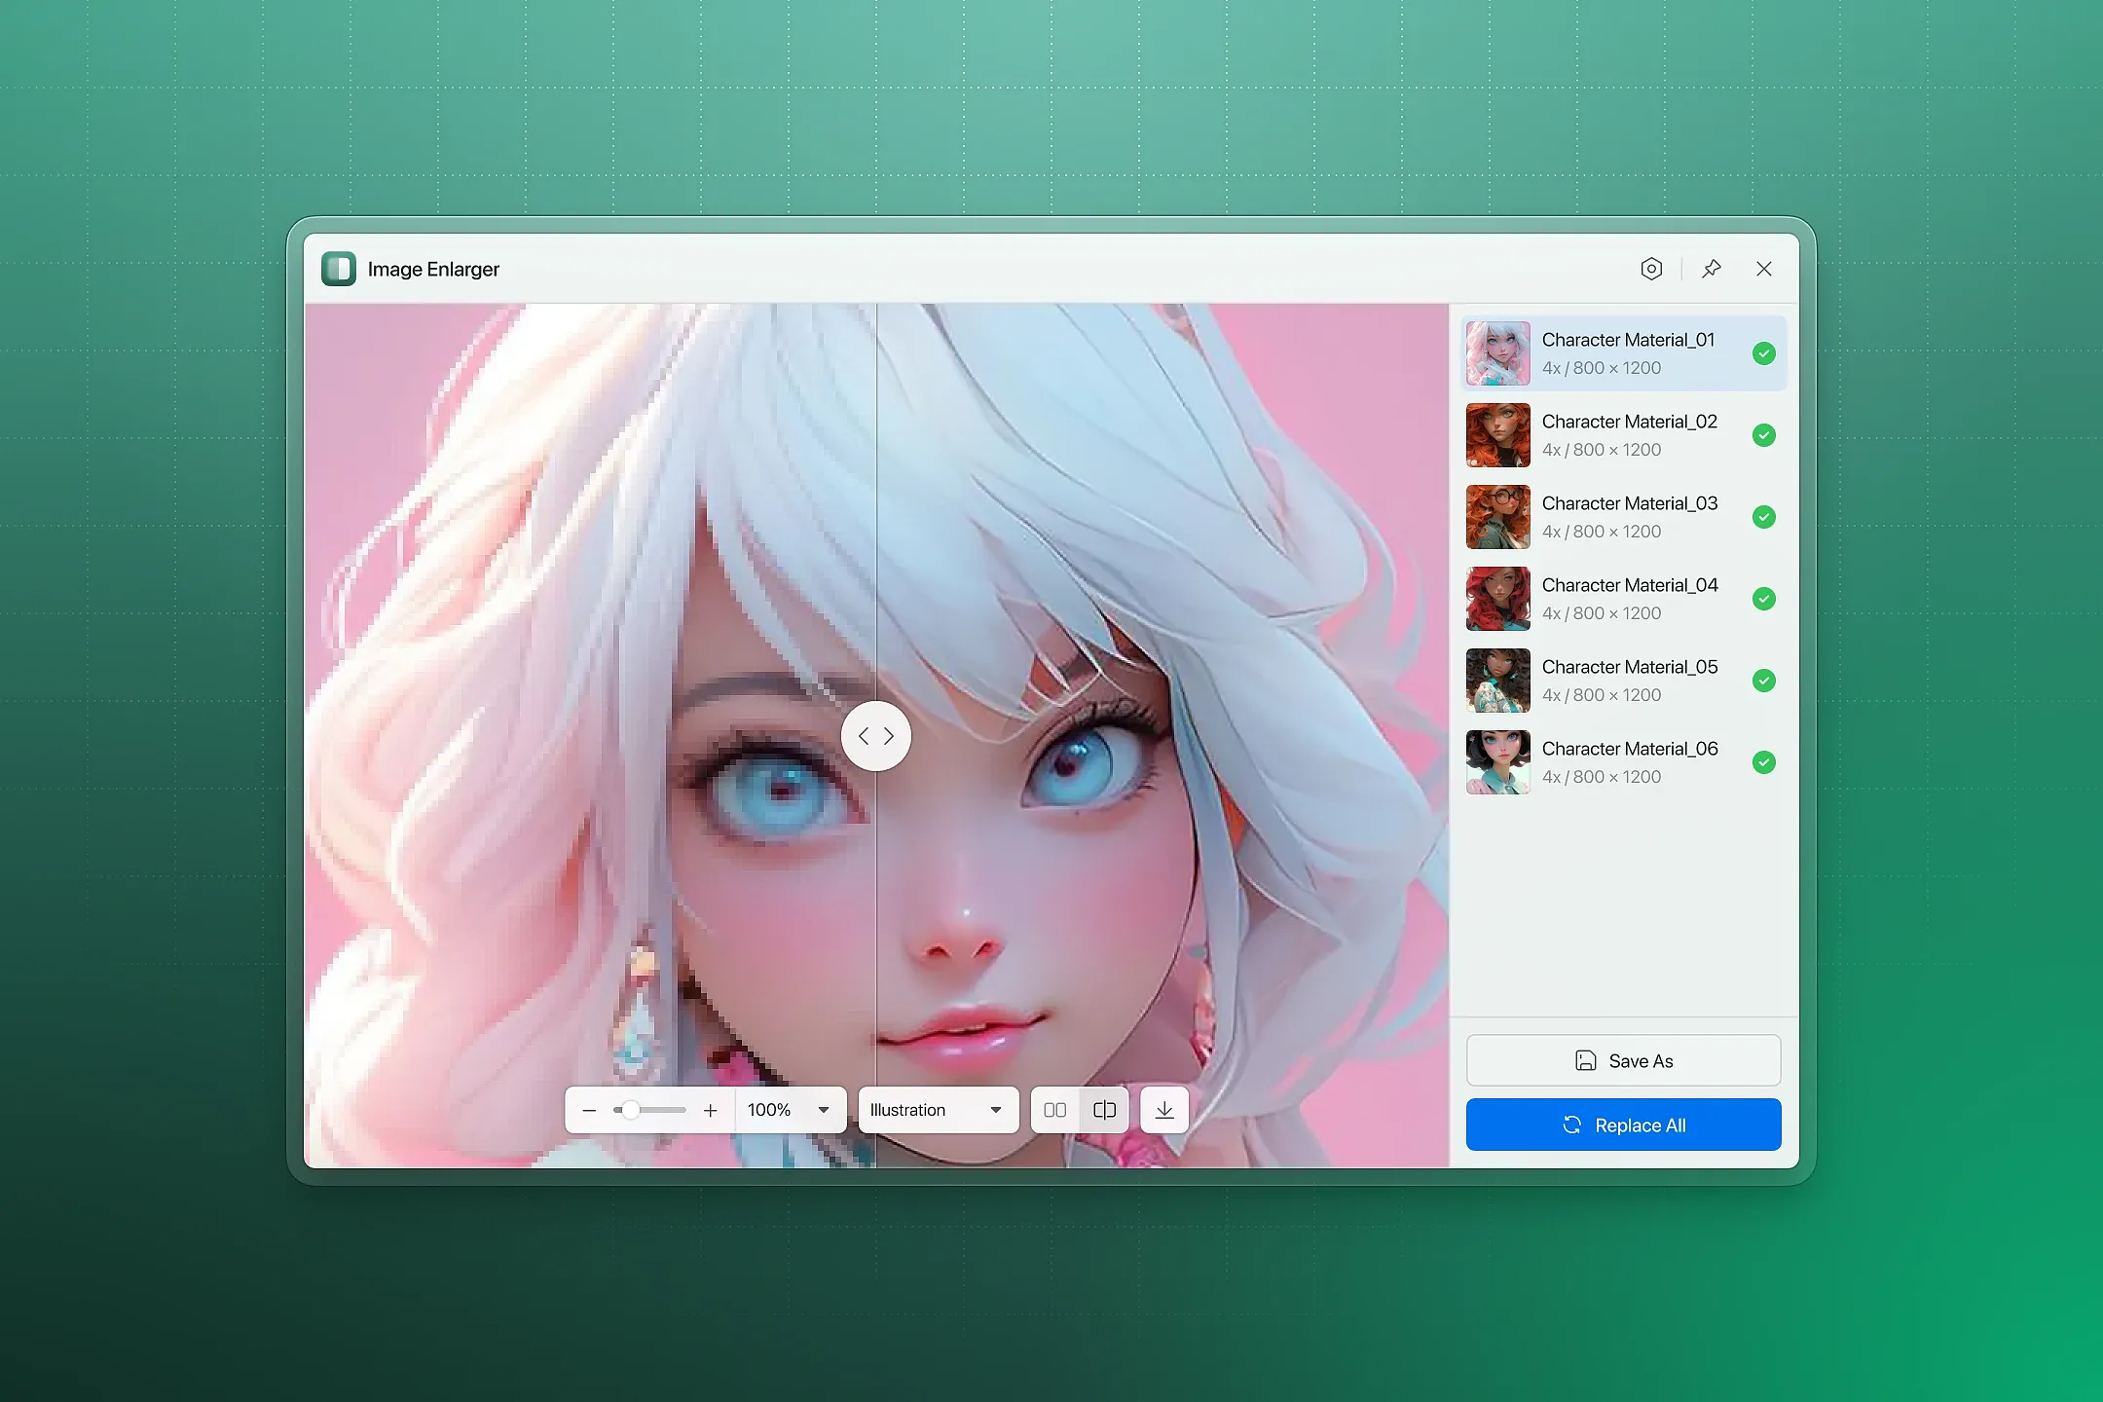This screenshot has height=1402, width=2103.
Task: Open the 100% zoom level dropdown
Action: tap(790, 1110)
